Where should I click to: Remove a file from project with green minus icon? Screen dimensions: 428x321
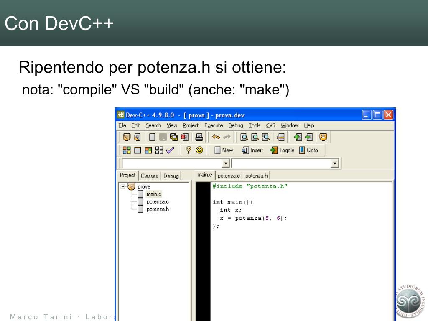pos(309,137)
